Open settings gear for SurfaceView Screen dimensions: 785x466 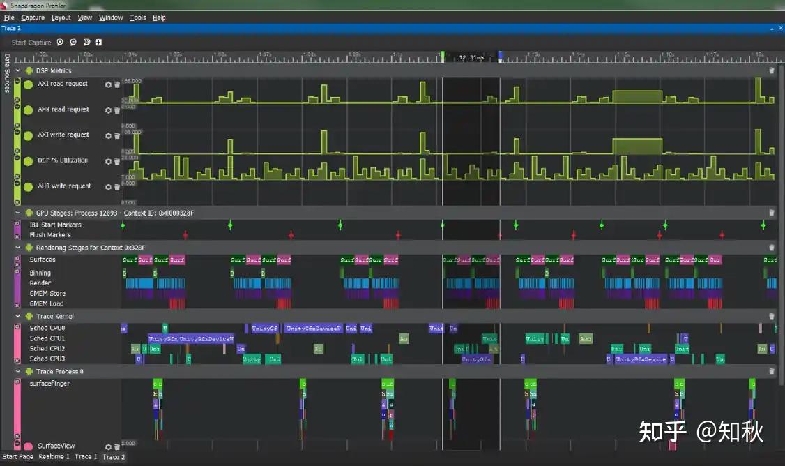(108, 446)
